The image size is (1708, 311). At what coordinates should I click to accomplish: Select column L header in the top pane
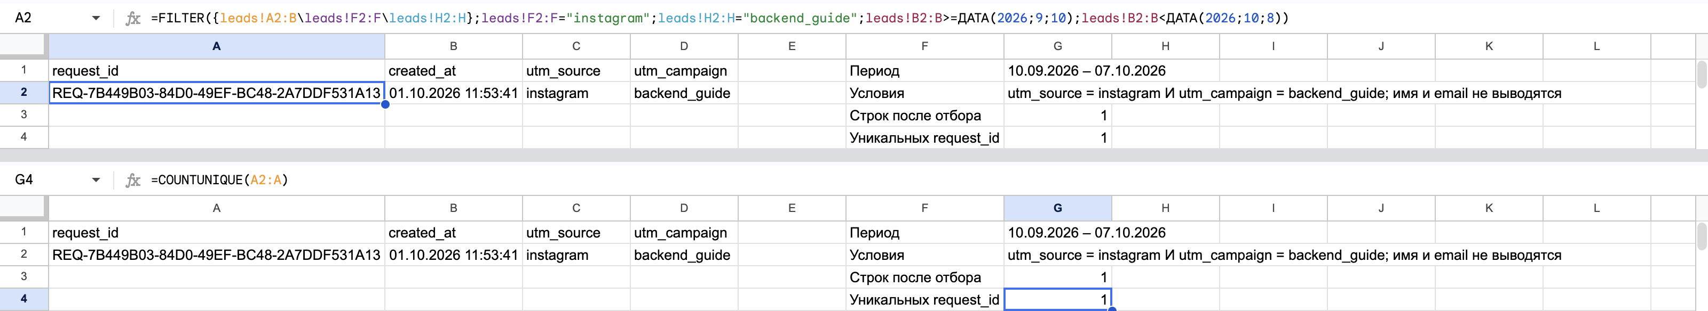(x=1596, y=46)
